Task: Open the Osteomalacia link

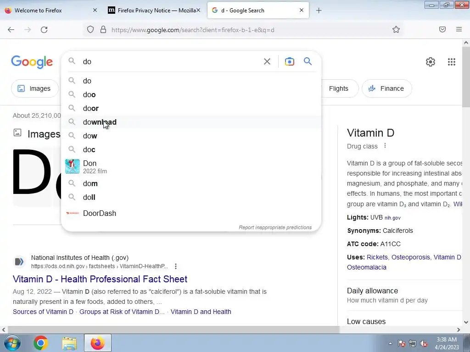Action: pyautogui.click(x=367, y=267)
